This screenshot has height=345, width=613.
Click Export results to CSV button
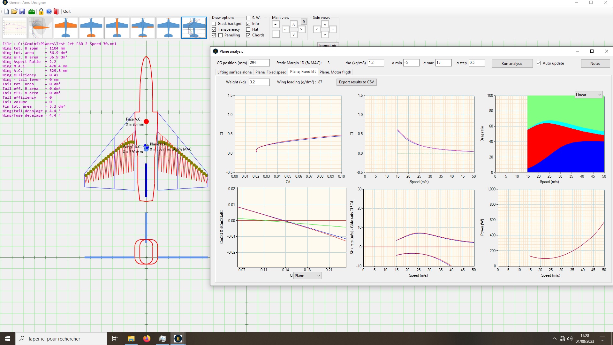coord(356,82)
